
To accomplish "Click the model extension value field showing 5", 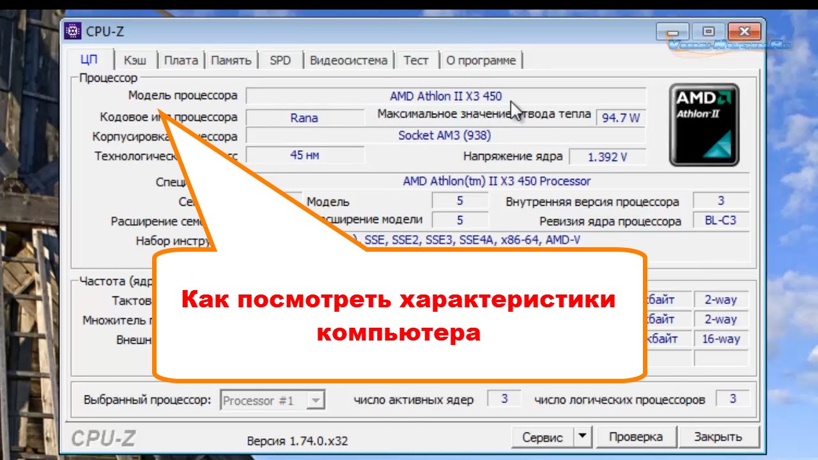I will click(x=460, y=220).
